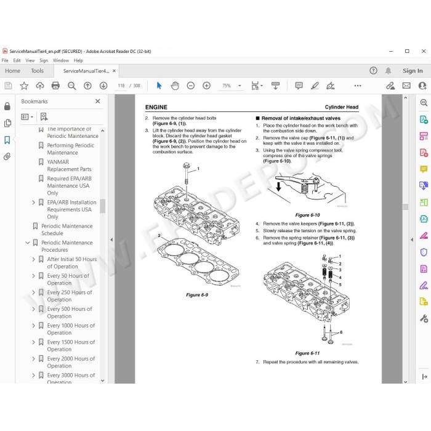Print the document with printer icon
Image resolution: width=431 pixels, height=431 pixels.
(55, 86)
